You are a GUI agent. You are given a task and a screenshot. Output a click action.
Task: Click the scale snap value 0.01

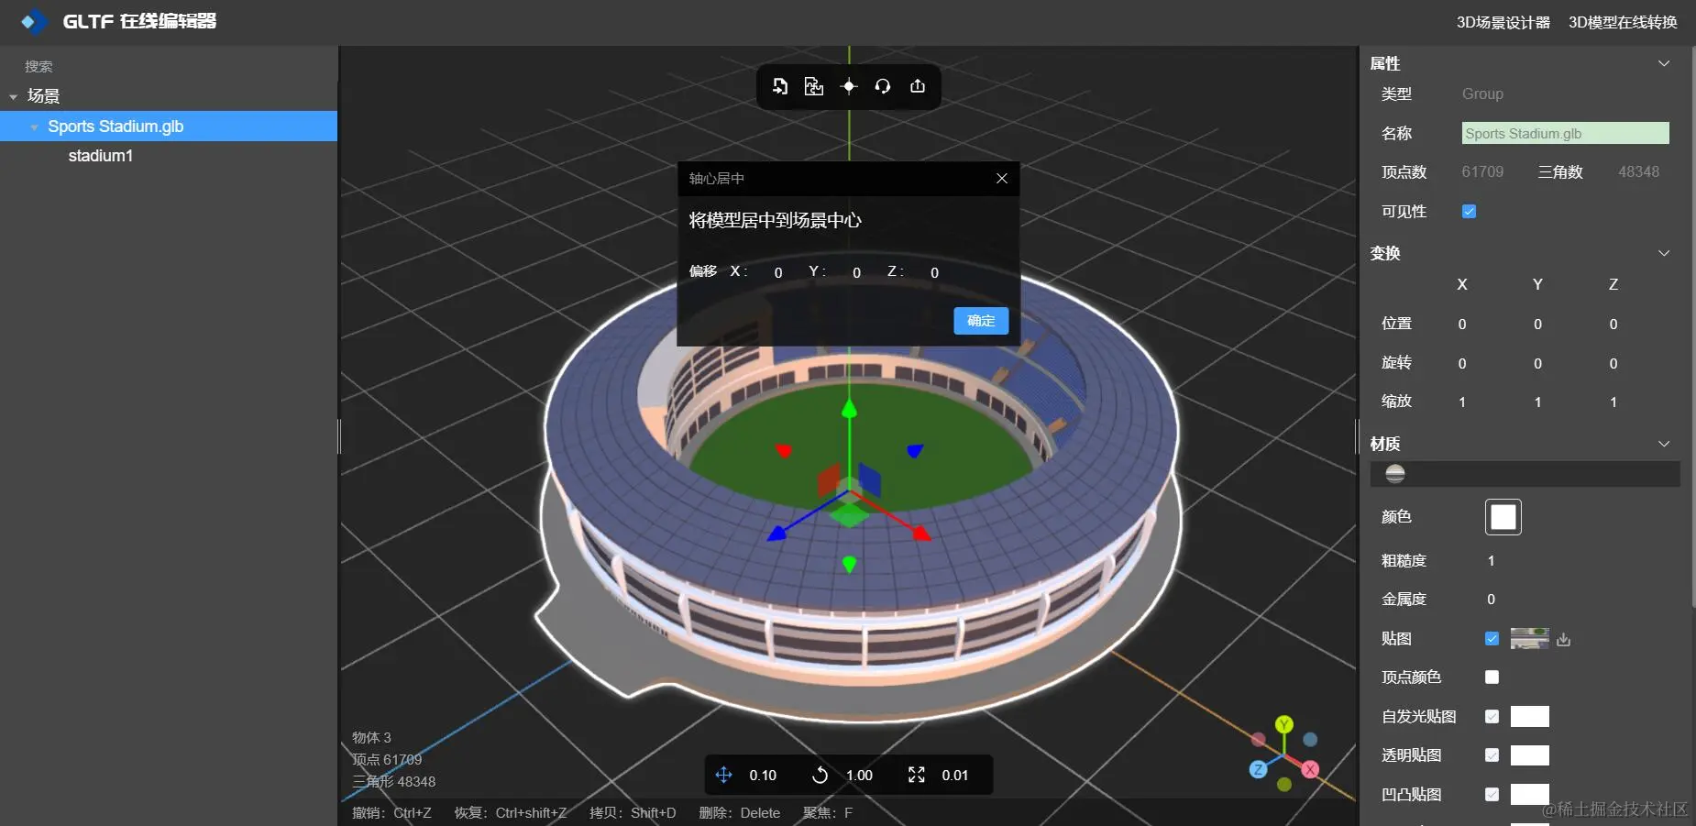point(954,776)
